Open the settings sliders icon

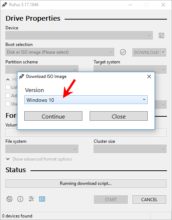tap(31, 199)
